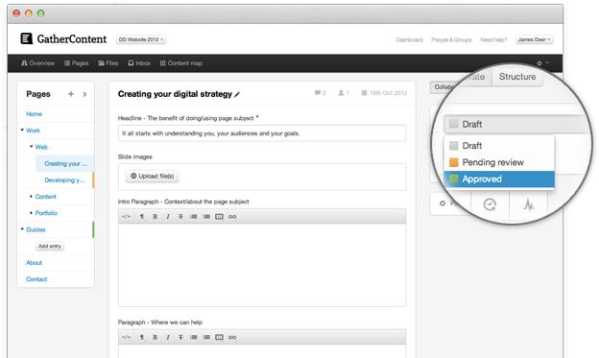
Task: Open the Home page in the tree
Action: pos(34,114)
